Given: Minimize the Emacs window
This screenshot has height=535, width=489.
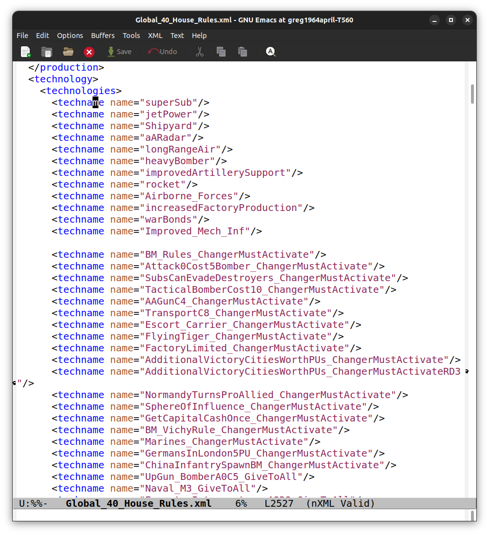Looking at the screenshot, I should (x=434, y=20).
